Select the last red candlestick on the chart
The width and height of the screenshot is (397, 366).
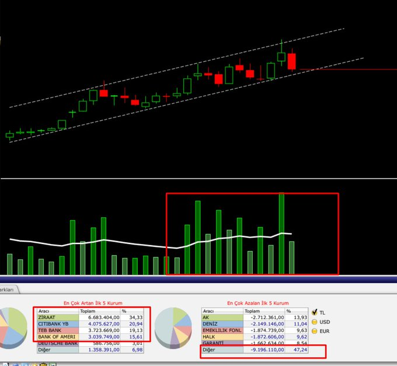coord(291,61)
